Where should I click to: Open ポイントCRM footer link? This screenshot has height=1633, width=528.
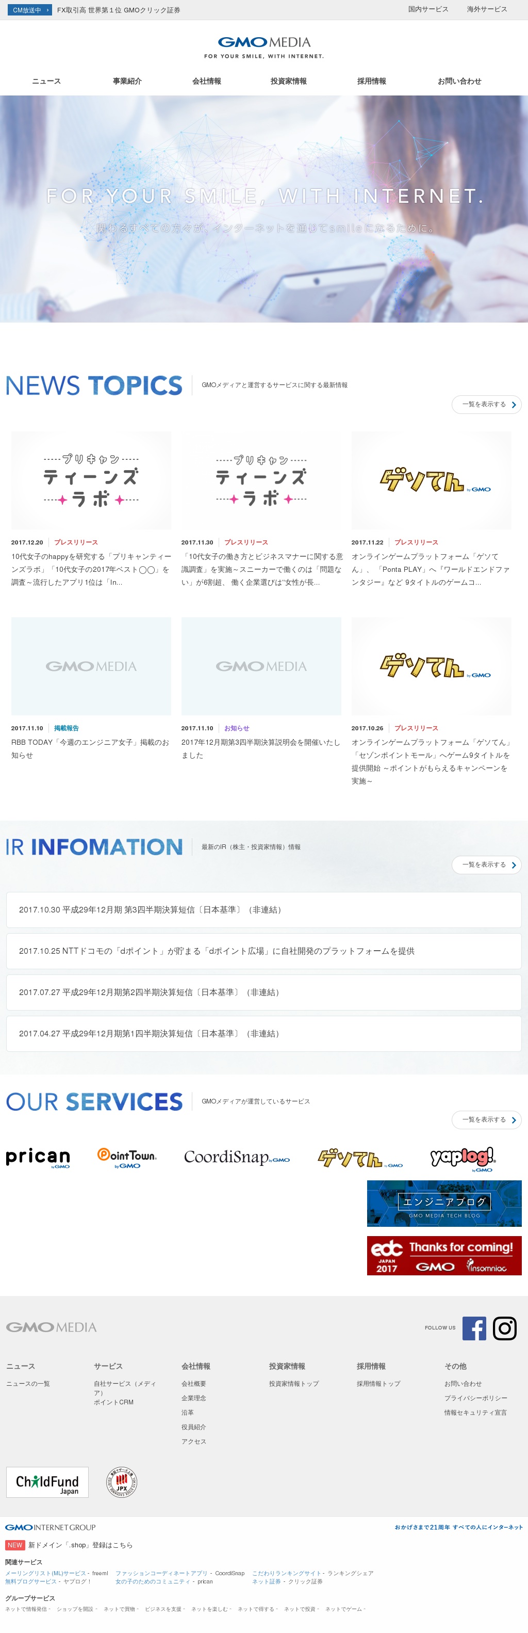pos(114,1402)
